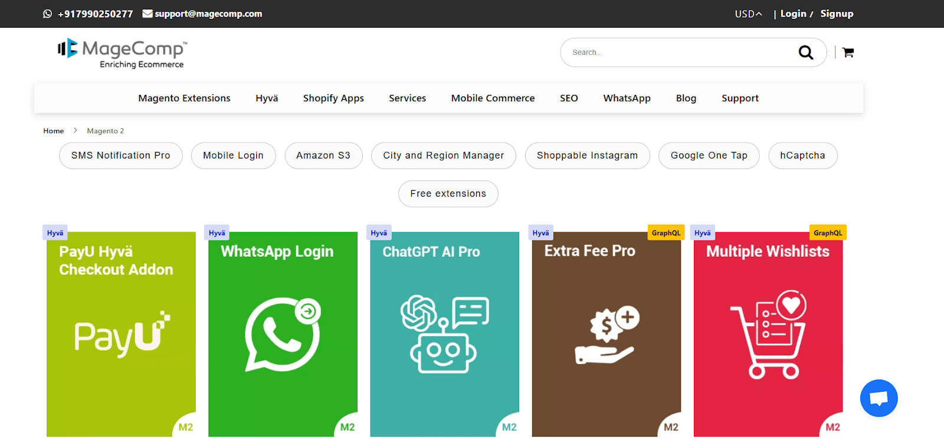The image size is (944, 439).
Task: Click the Hyvä badge on Multiple Wishlists card
Action: click(703, 233)
